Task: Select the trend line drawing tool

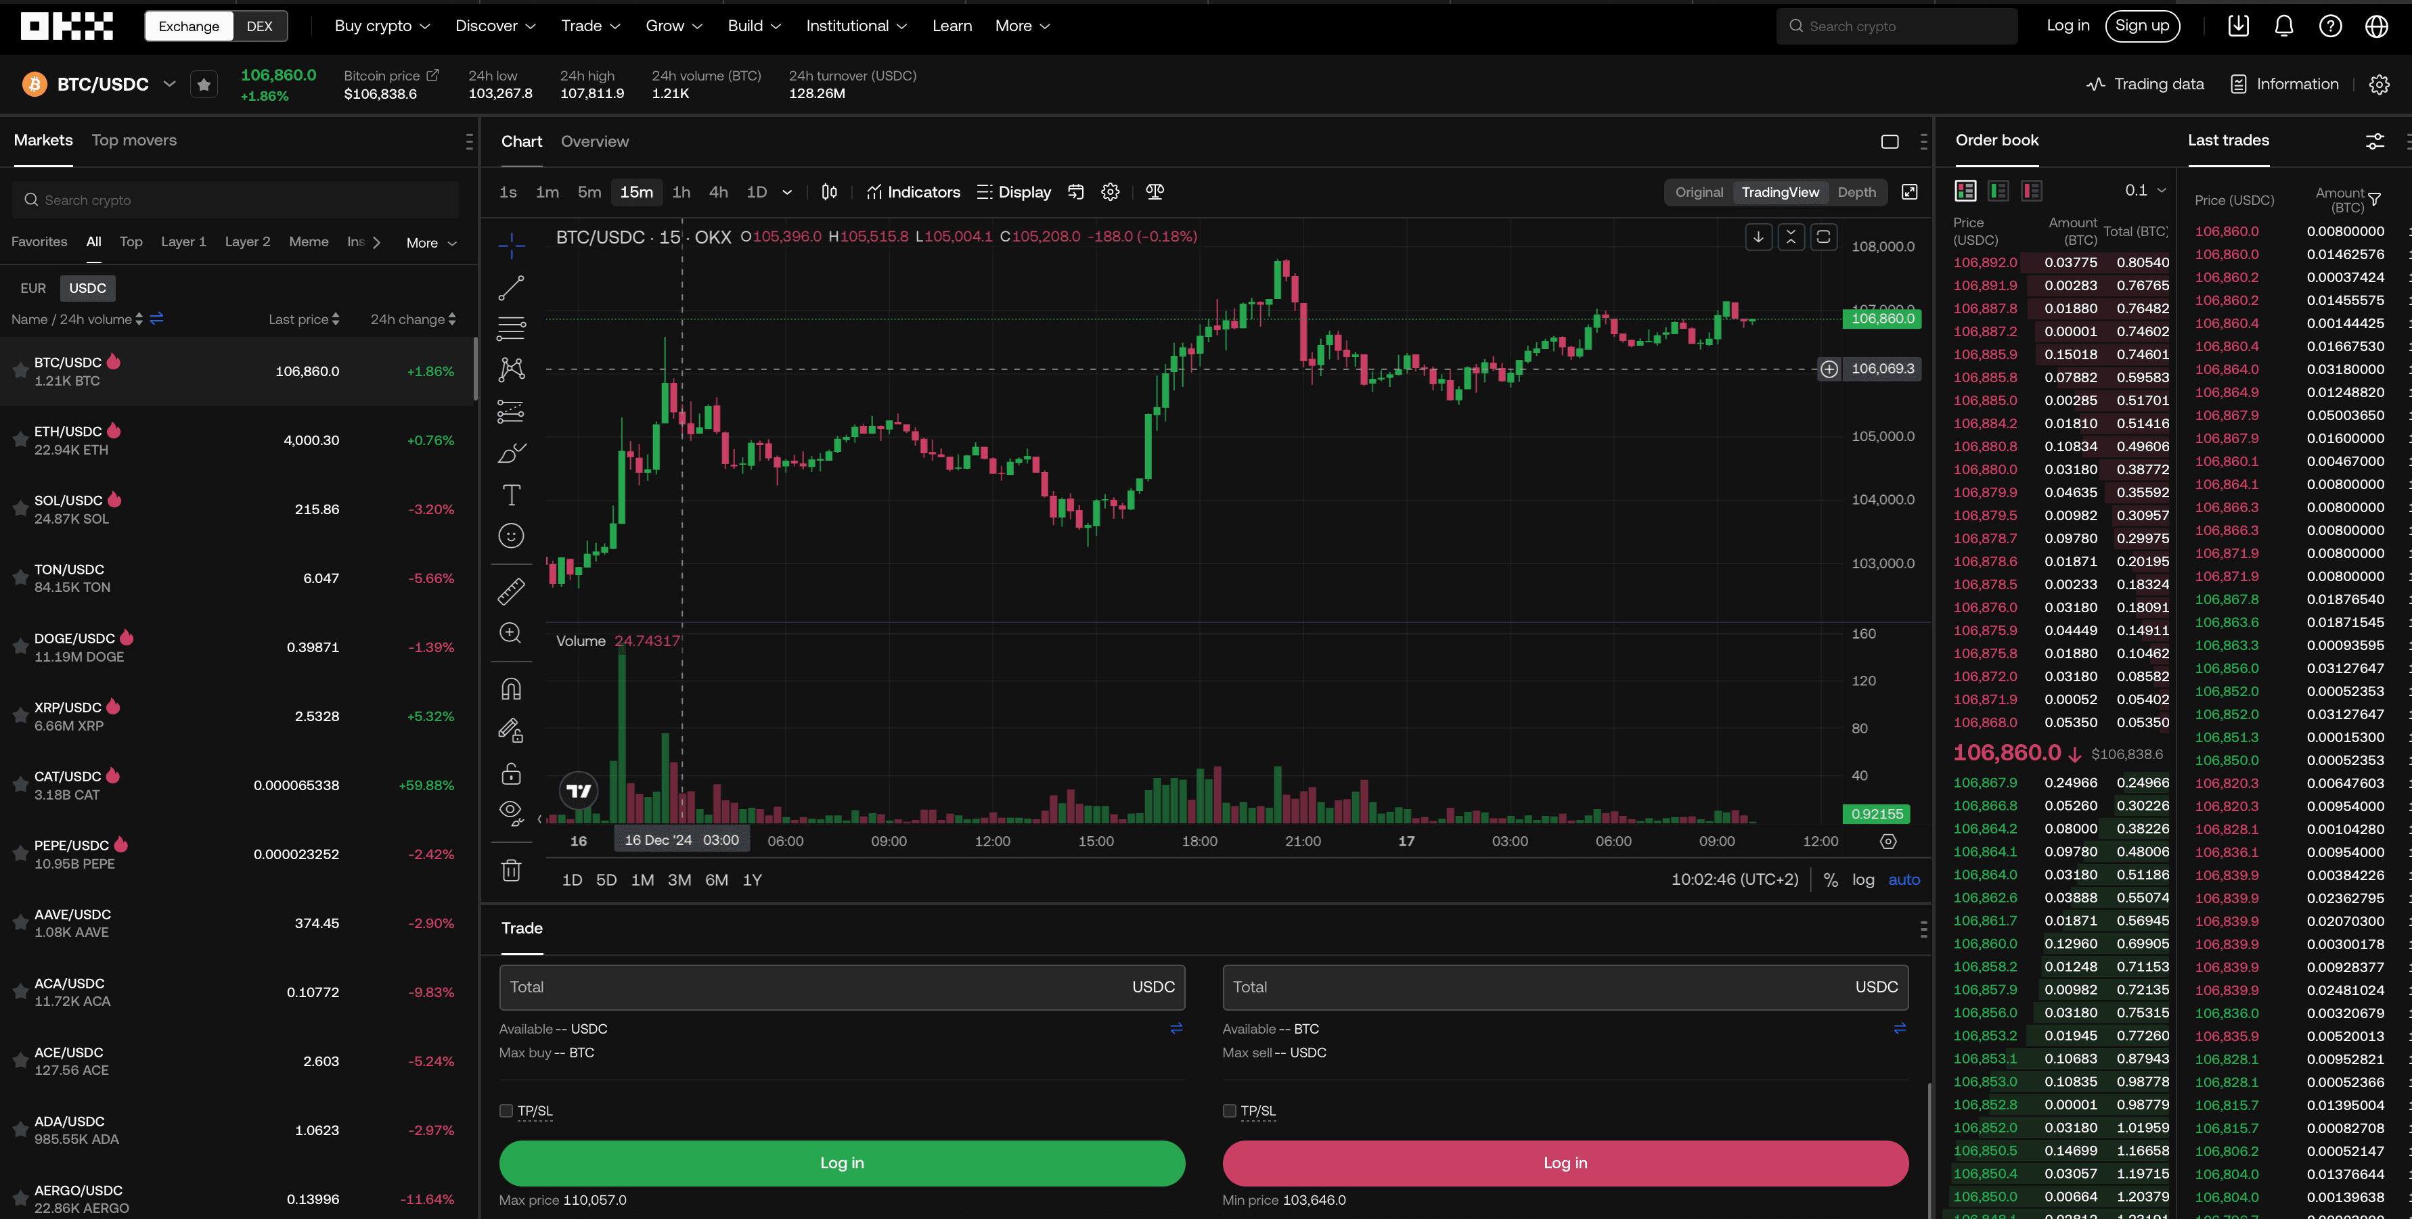Action: (510, 287)
